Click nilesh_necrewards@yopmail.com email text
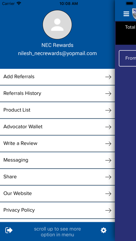 point(57,53)
